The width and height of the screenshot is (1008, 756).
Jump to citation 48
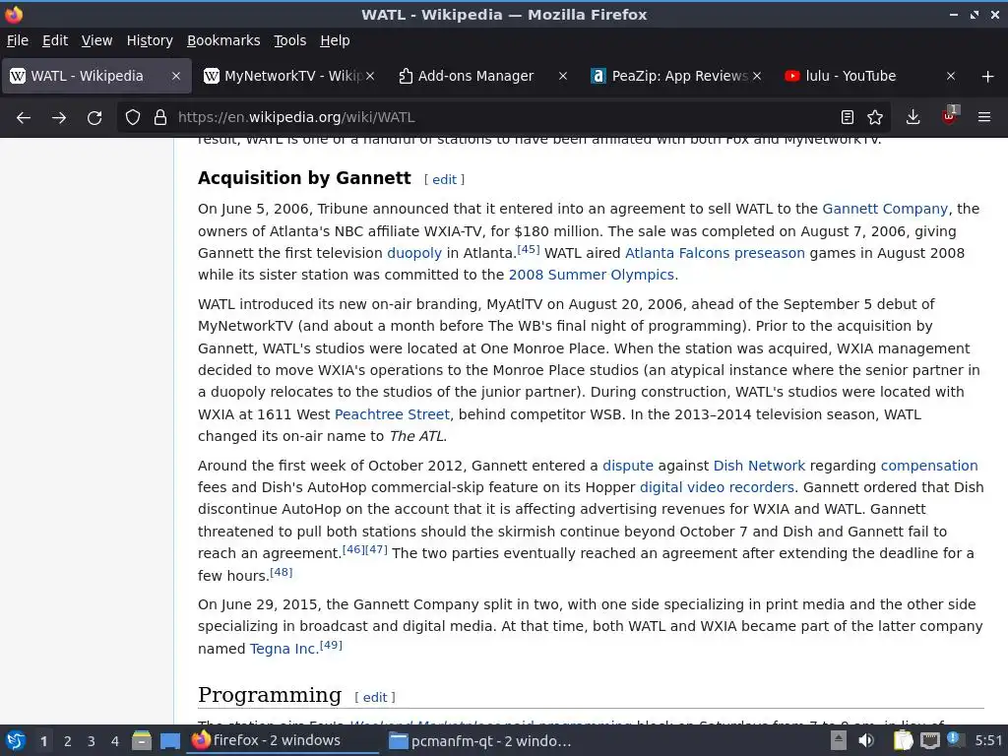[281, 572]
